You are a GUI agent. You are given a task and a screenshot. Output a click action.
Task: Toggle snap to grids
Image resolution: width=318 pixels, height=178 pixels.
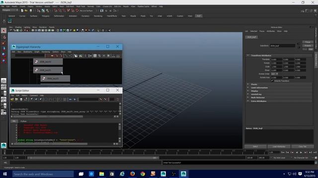pos(56,10)
